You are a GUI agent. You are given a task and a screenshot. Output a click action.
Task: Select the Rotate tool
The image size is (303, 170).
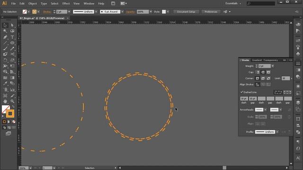[x=5, y=60]
